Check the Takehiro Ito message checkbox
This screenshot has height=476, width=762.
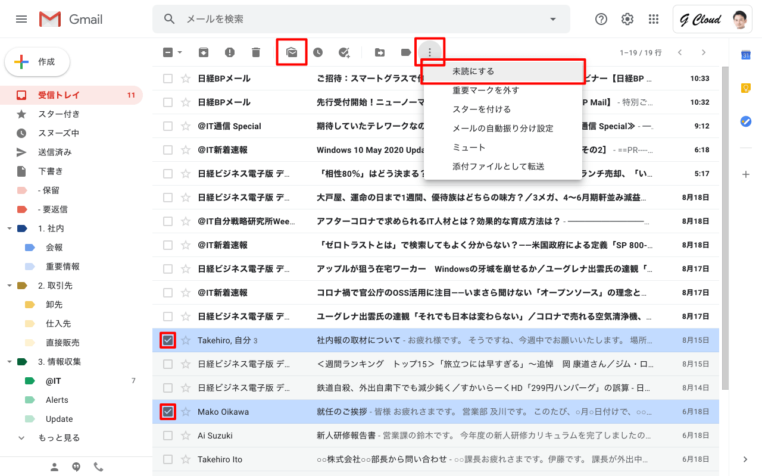(168, 459)
